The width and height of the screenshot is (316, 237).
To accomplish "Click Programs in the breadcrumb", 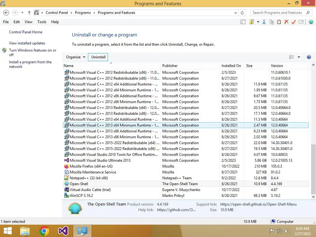I will tap(83, 13).
